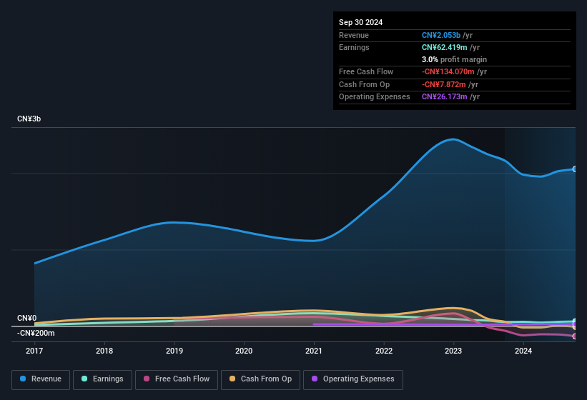Click the CN¥0 y-axis label

click(x=26, y=318)
